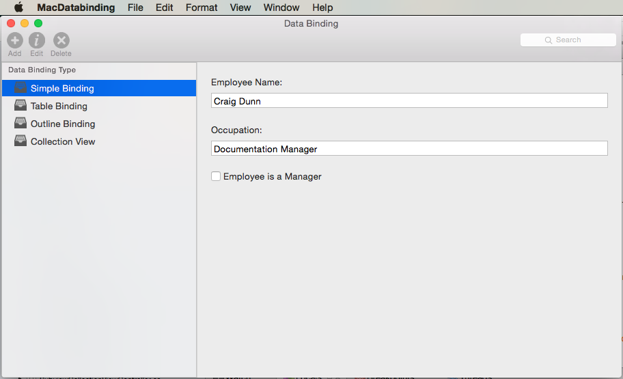The height and width of the screenshot is (379, 623).
Task: Click the Search field in toolbar
Action: [x=568, y=40]
